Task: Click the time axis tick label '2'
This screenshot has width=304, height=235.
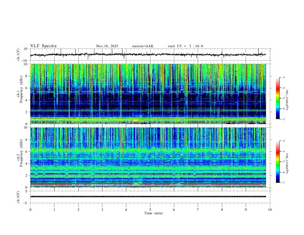Action: [78, 210]
